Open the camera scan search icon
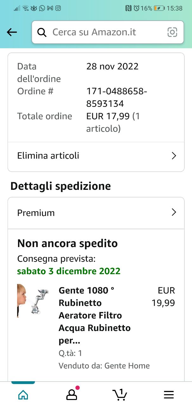The width and height of the screenshot is (192, 407). click(x=172, y=32)
